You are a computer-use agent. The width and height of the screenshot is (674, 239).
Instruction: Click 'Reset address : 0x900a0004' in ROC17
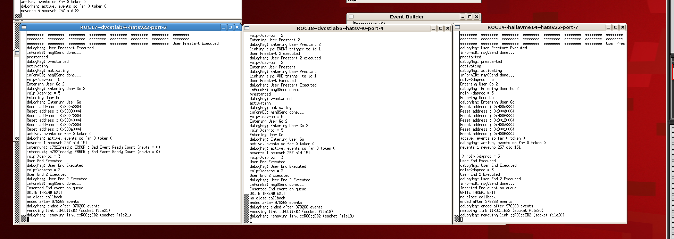(x=54, y=129)
